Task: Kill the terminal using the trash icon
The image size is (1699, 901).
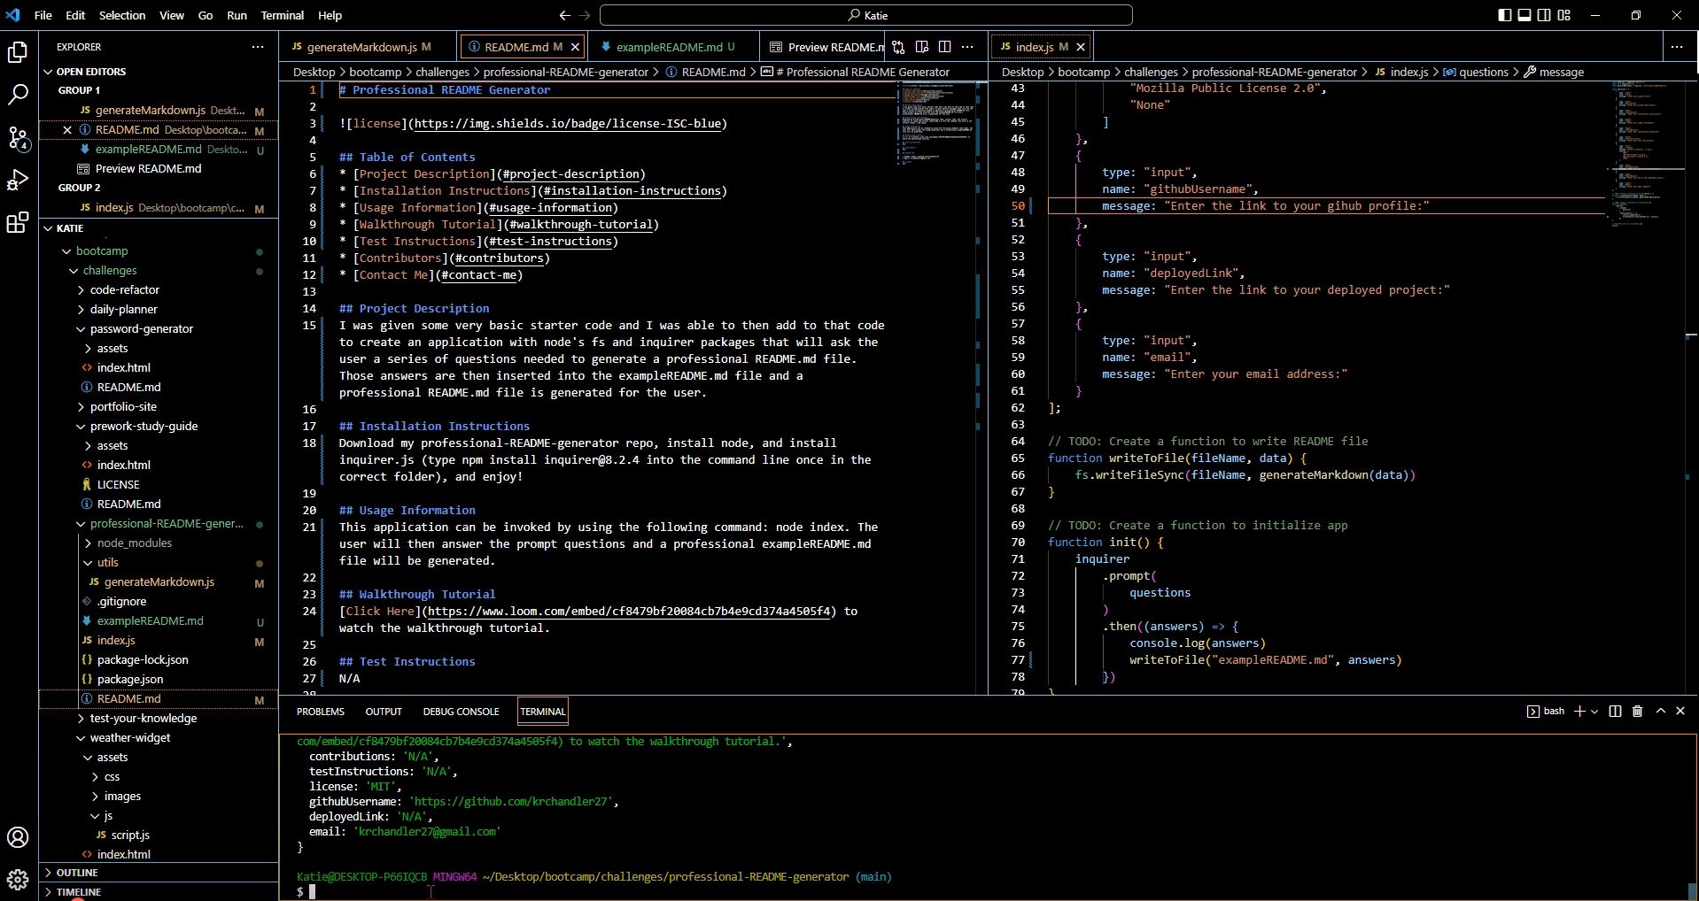Action: click(x=1637, y=711)
